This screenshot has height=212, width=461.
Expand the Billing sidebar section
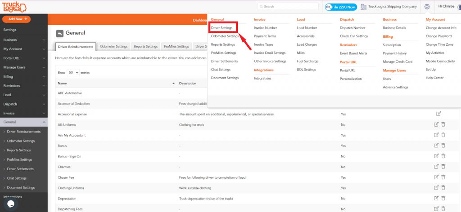(24, 76)
